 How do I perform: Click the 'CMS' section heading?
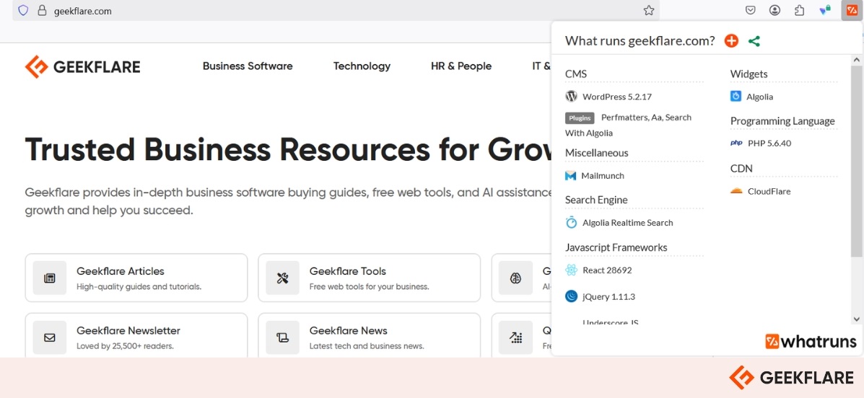(576, 74)
